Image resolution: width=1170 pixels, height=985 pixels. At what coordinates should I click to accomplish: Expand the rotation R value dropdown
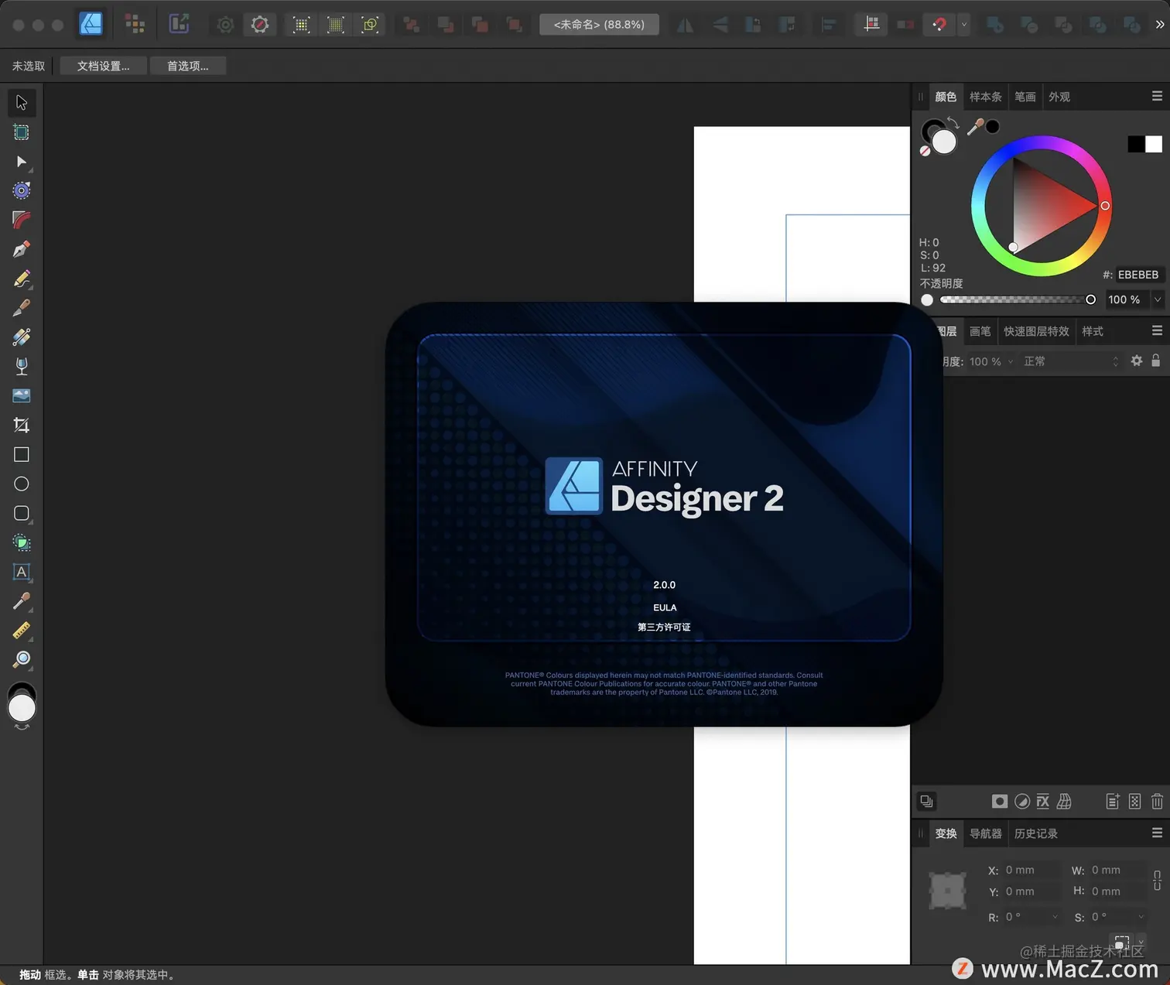tap(1055, 917)
